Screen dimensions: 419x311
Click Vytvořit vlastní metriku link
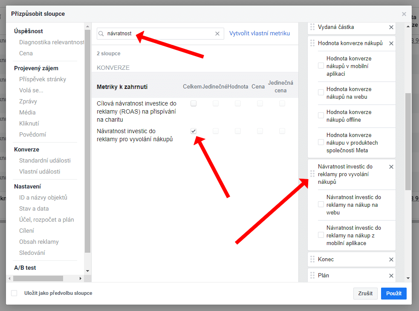[x=259, y=33]
